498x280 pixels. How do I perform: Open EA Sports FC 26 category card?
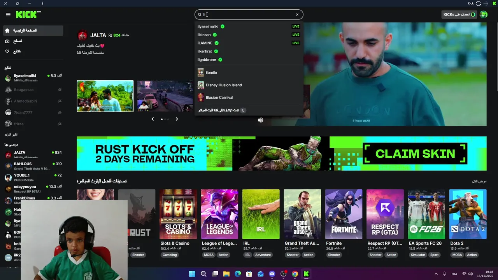[x=426, y=214]
